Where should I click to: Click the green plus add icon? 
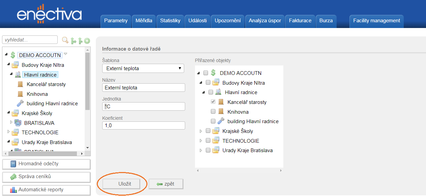click(87, 41)
